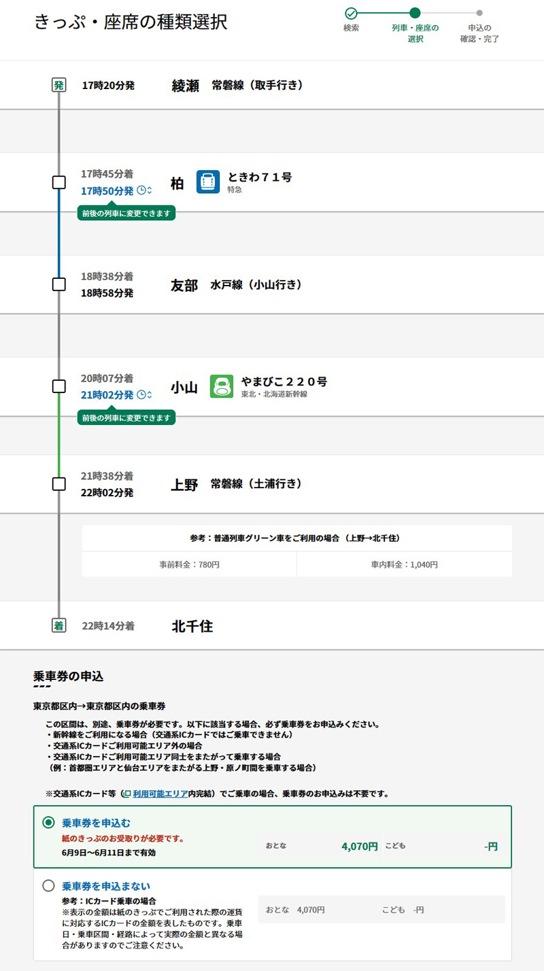Click the 前後の列車に変更できます badge under 小山
Image resolution: width=544 pixels, height=971 pixels.
point(126,417)
